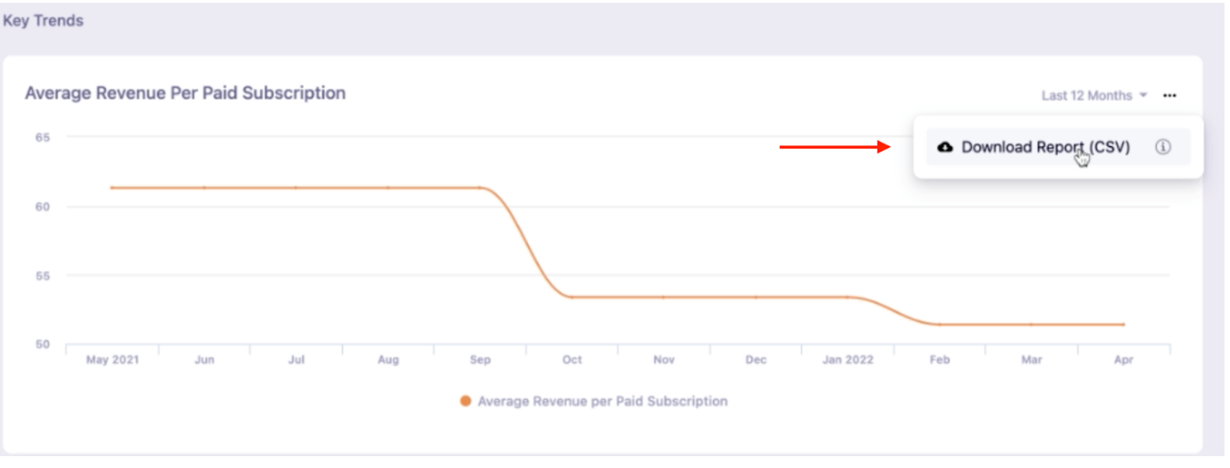Click the Dec x-axis label
Viewport: 1230px width, 468px height.
click(x=756, y=360)
